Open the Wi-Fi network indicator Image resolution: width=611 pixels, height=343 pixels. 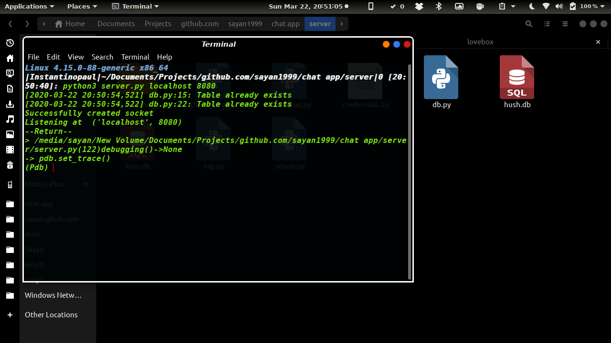pos(546,6)
